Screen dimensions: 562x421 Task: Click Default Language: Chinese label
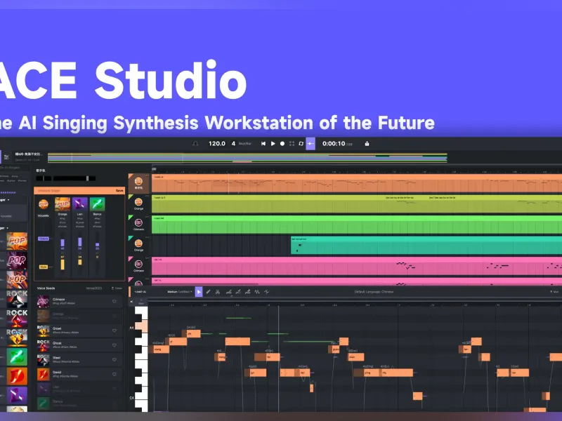[374, 292]
